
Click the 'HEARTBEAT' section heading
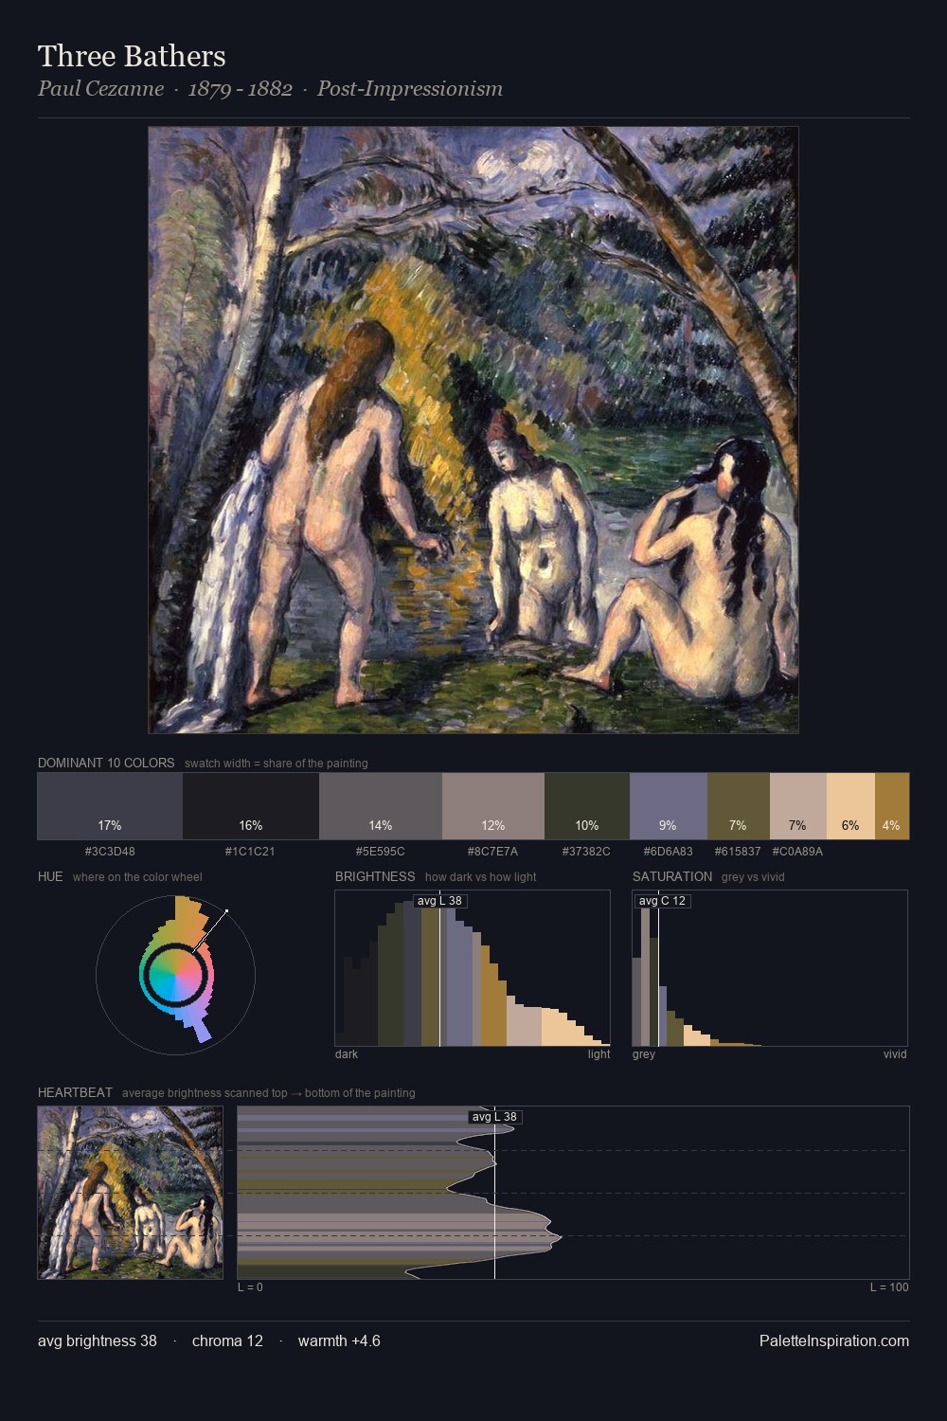(x=75, y=1092)
